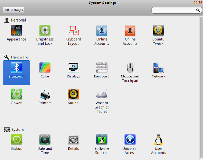Open Power settings
The height and width of the screenshot is (160, 203).
click(x=16, y=97)
